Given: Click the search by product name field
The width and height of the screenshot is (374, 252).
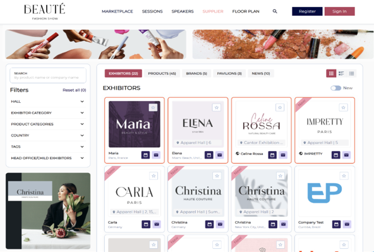Looking at the screenshot, I should click(x=48, y=75).
